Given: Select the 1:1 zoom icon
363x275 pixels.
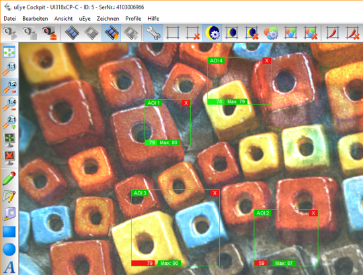Looking at the screenshot, I should 9,69.
